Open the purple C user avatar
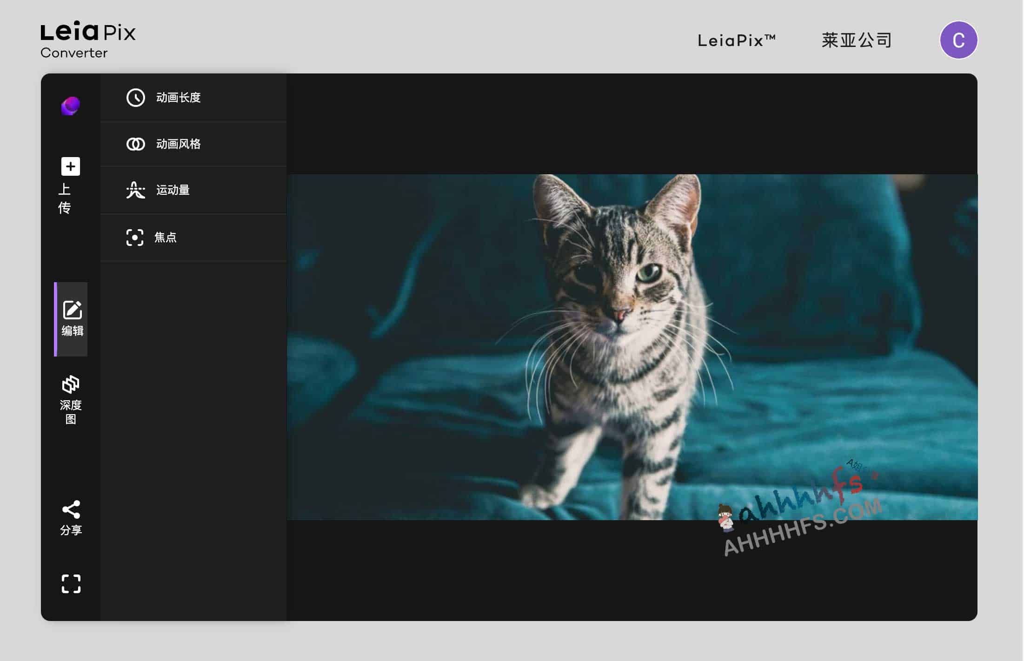Screen dimensions: 1024x661 pyautogui.click(x=958, y=40)
